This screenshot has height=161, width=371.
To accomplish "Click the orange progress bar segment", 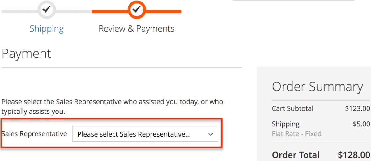I will 164,11.
